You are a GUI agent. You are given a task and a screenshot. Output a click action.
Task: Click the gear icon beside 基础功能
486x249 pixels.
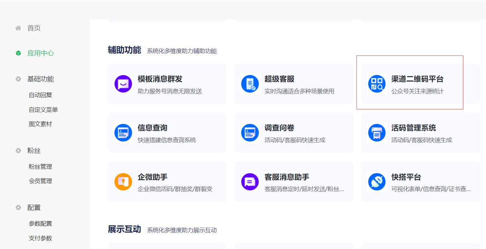(x=18, y=79)
